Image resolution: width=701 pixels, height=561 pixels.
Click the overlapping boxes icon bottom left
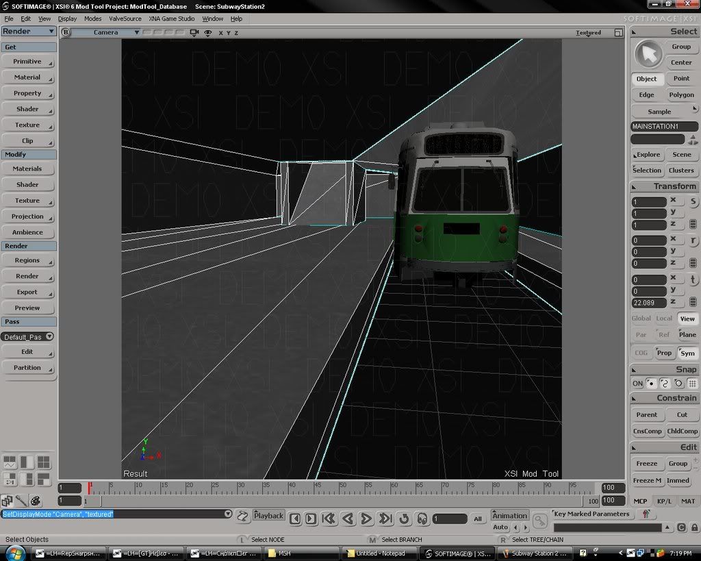tap(7, 501)
